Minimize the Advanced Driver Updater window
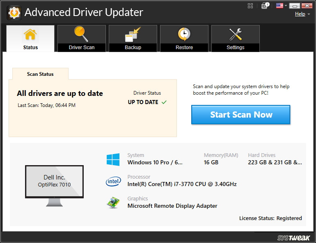The image size is (316, 243). click(x=294, y=6)
